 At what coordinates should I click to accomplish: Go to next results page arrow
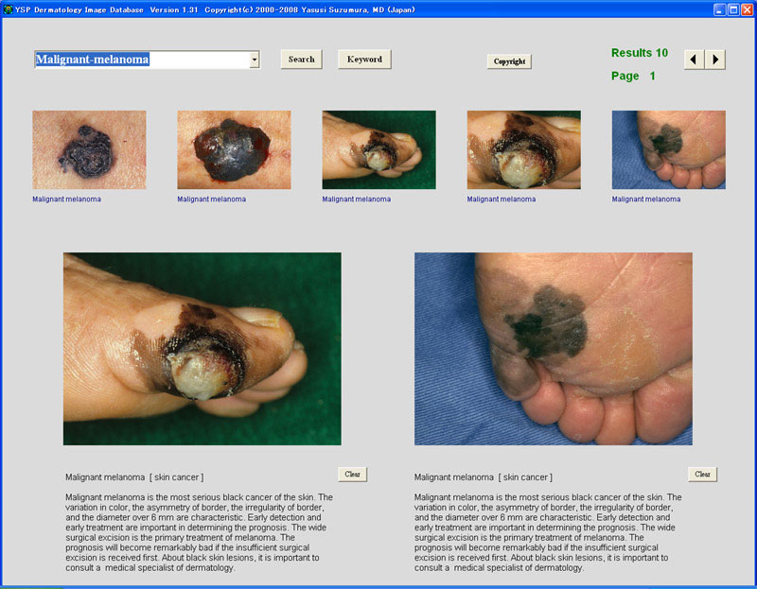click(715, 60)
